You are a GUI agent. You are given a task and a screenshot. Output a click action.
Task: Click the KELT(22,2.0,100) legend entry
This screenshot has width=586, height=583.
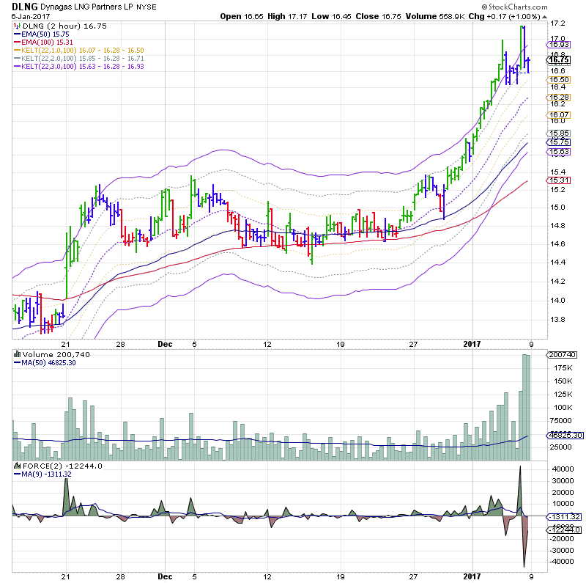(x=79, y=59)
